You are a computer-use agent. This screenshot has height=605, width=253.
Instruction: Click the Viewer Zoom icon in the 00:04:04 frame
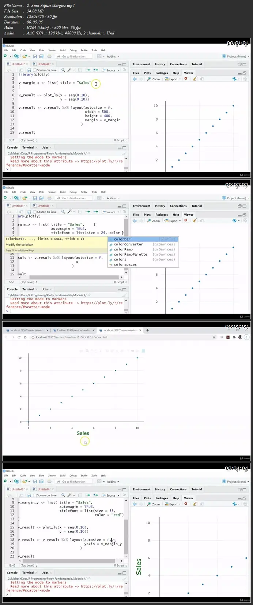point(154,504)
